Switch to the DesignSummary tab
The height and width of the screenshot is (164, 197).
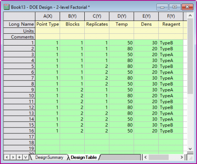click(49, 157)
